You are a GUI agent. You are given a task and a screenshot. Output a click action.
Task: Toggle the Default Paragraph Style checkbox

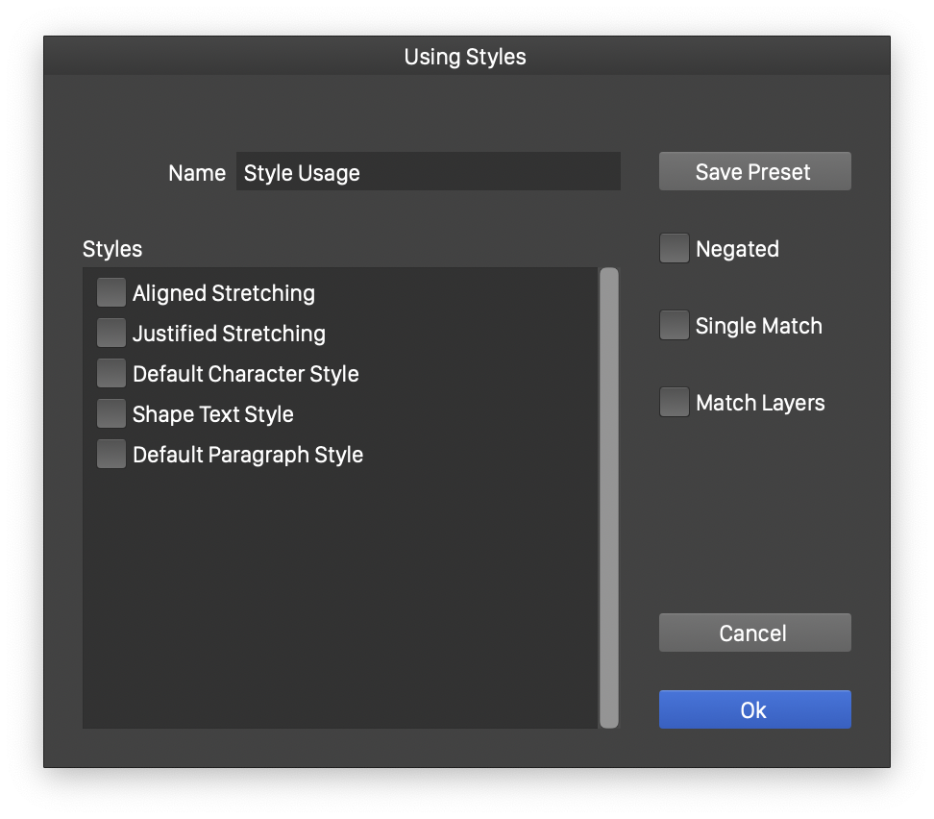111,455
